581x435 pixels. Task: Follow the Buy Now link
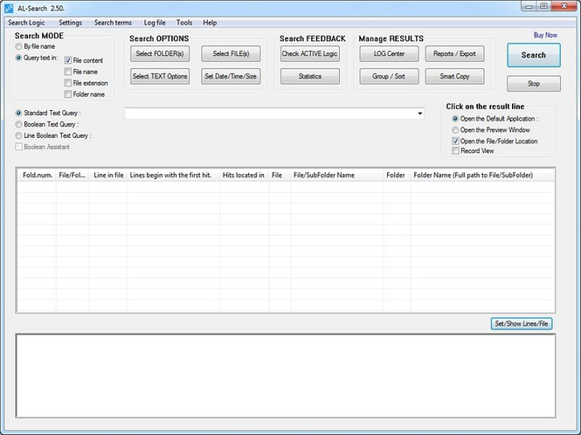(x=545, y=35)
